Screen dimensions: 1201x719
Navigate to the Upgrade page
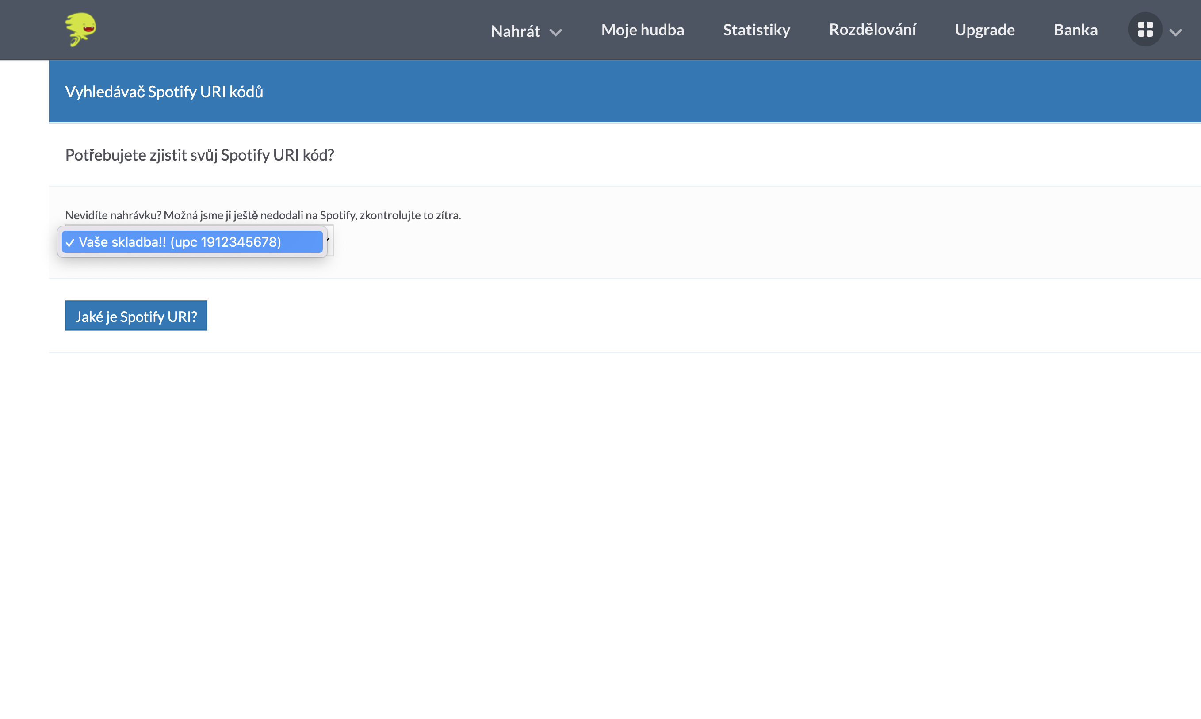click(x=984, y=30)
